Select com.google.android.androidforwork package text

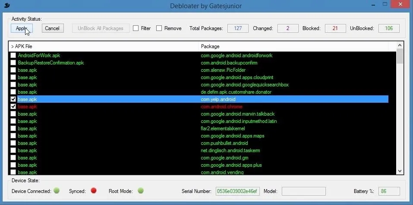point(236,55)
